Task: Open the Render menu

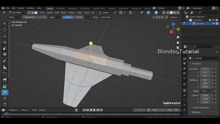Action: point(21,8)
